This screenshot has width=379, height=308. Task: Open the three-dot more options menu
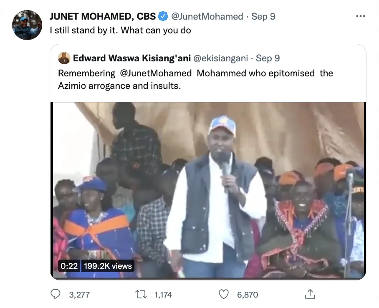[x=361, y=16]
